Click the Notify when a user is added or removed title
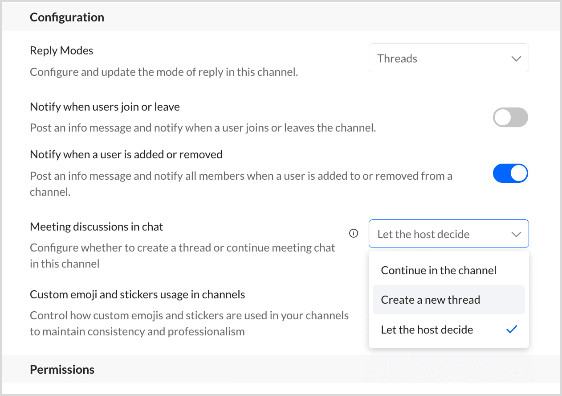 (126, 154)
